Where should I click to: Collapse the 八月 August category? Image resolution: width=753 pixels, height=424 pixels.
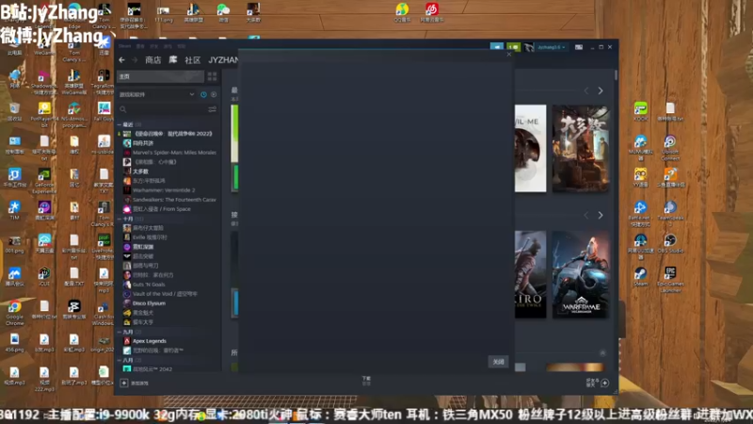[120, 360]
